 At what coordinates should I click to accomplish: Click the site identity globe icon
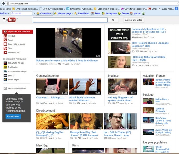[8, 4]
